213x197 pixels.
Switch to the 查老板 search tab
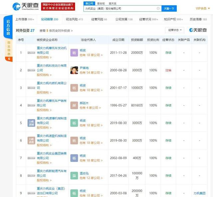coord(101,4)
